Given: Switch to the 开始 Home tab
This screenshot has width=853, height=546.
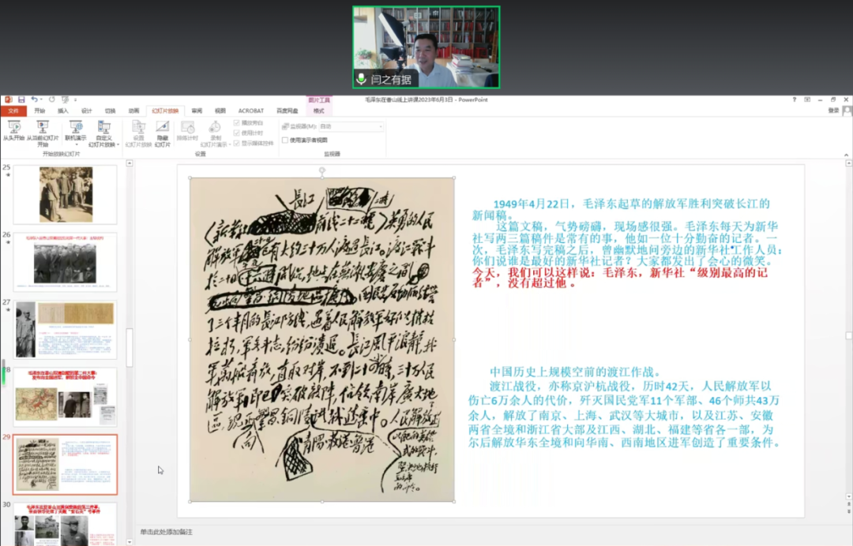Looking at the screenshot, I should coord(39,110).
